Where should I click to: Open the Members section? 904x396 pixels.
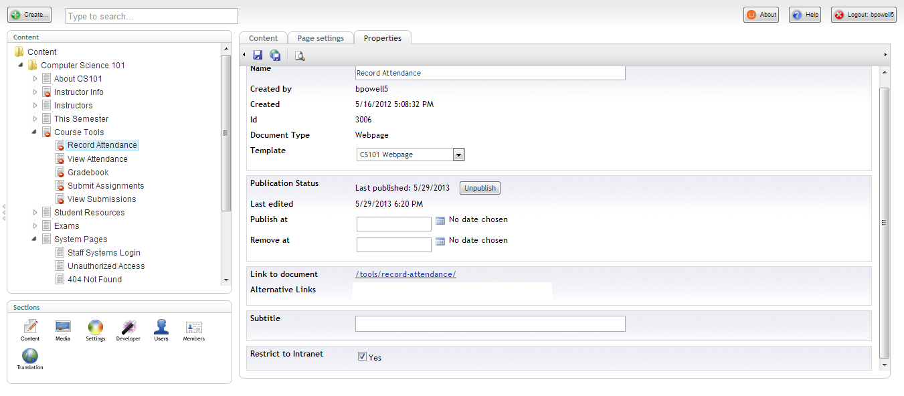(194, 330)
